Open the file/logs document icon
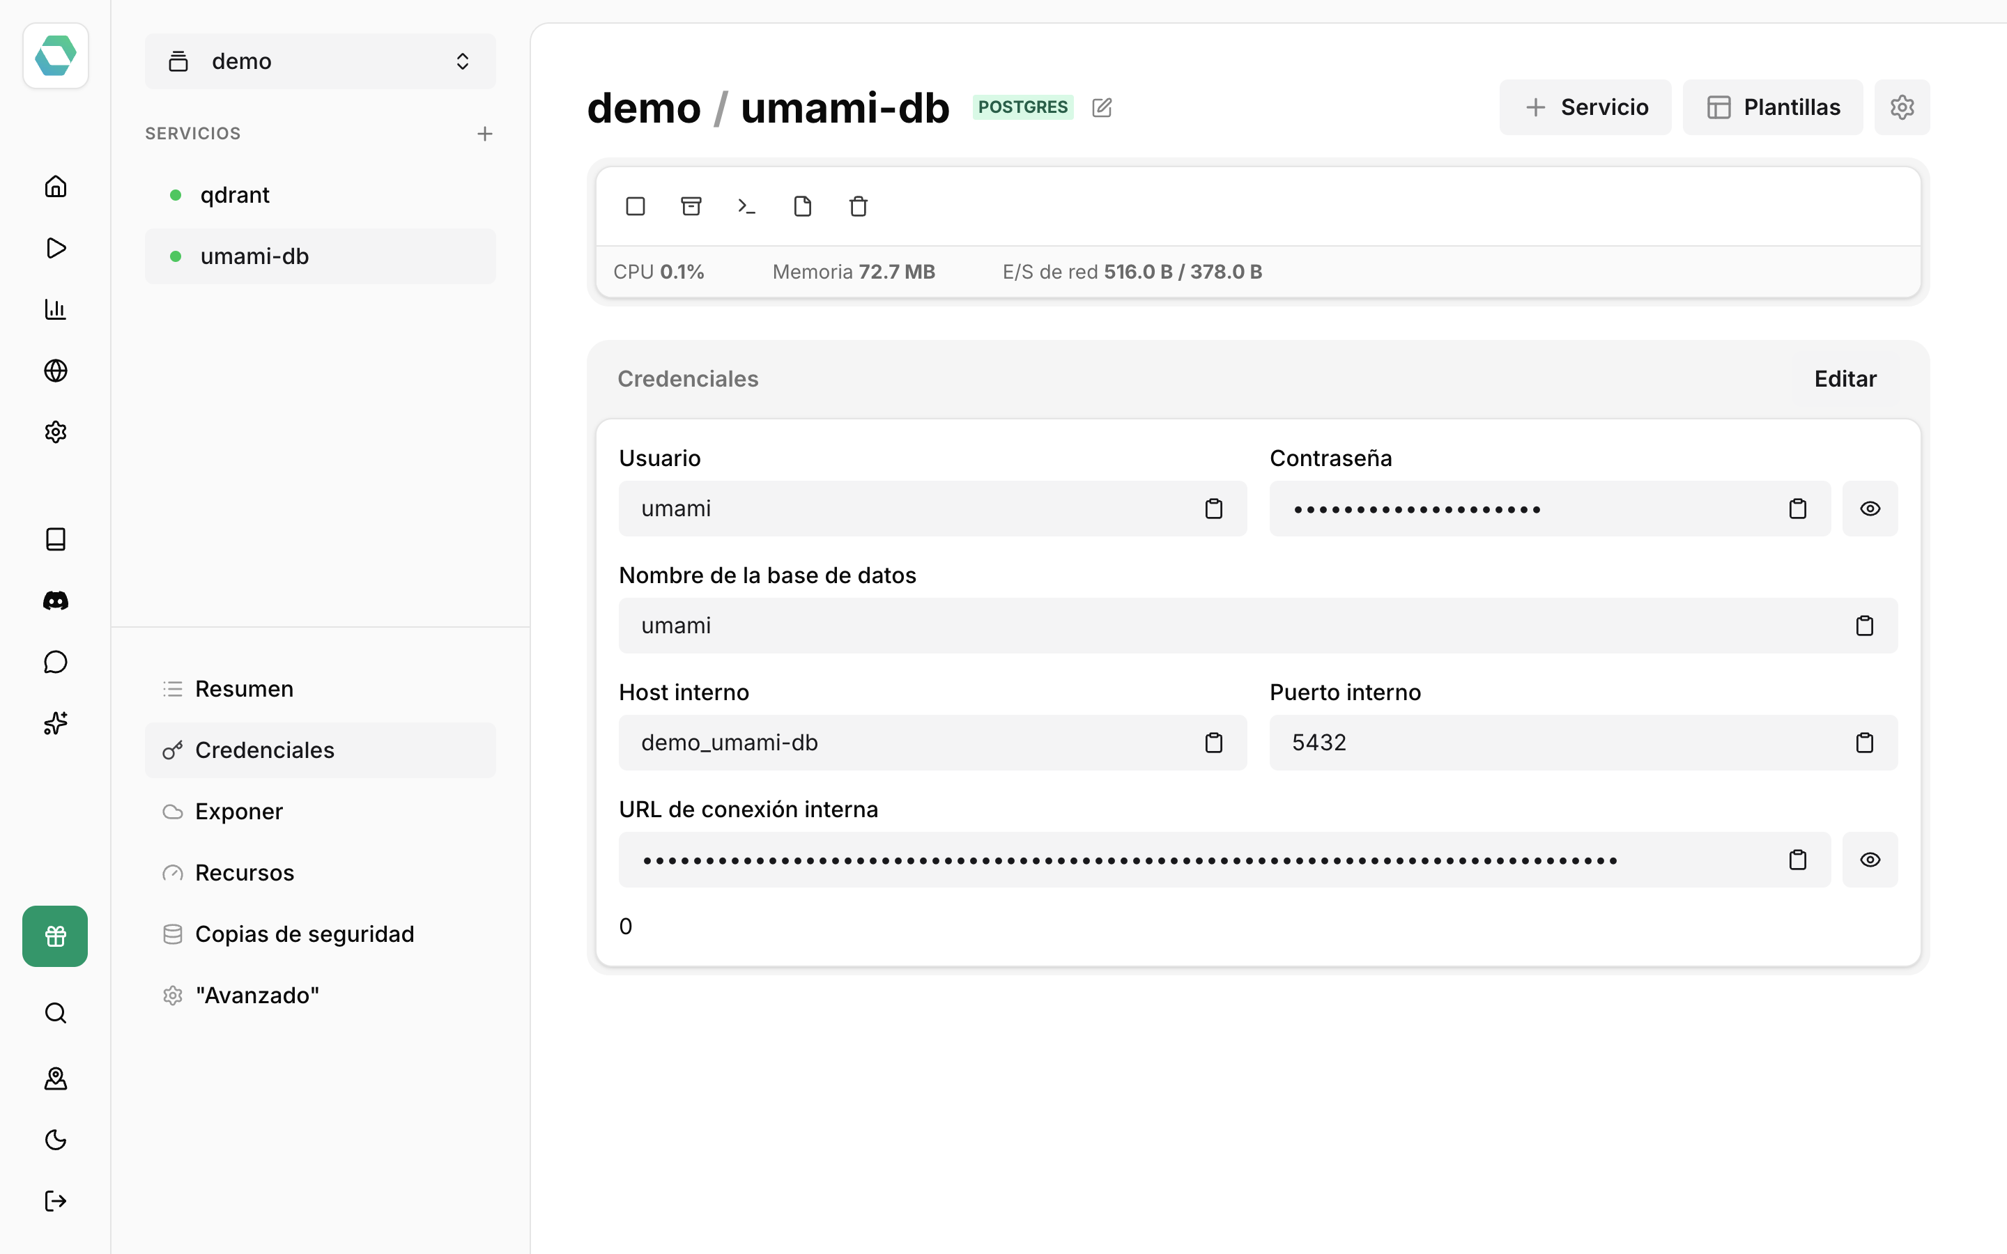2007x1254 pixels. click(x=802, y=206)
